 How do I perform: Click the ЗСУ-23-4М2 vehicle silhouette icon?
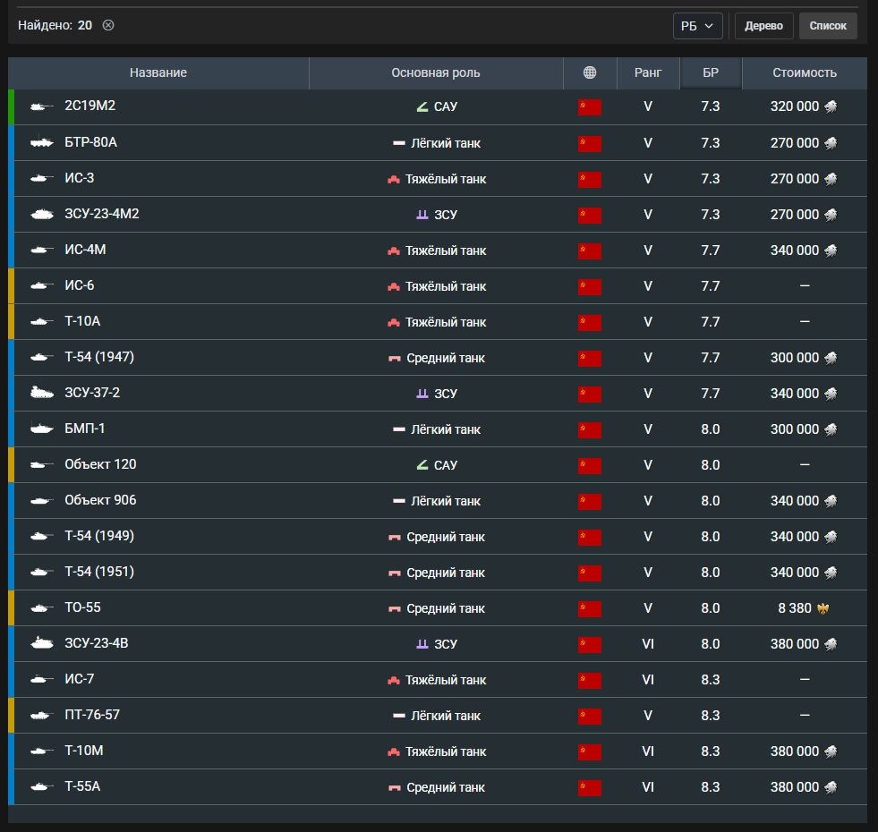(x=41, y=214)
